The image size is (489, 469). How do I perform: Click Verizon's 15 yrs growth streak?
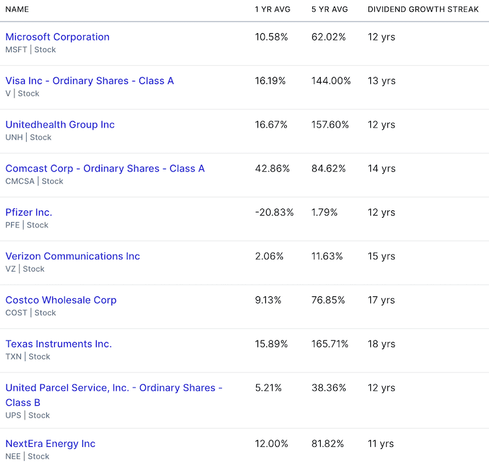pos(381,256)
